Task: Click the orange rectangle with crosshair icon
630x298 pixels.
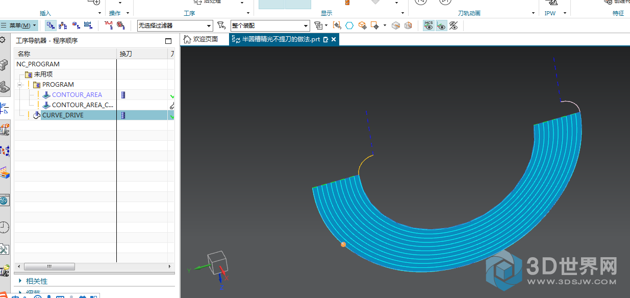Action: point(375,25)
